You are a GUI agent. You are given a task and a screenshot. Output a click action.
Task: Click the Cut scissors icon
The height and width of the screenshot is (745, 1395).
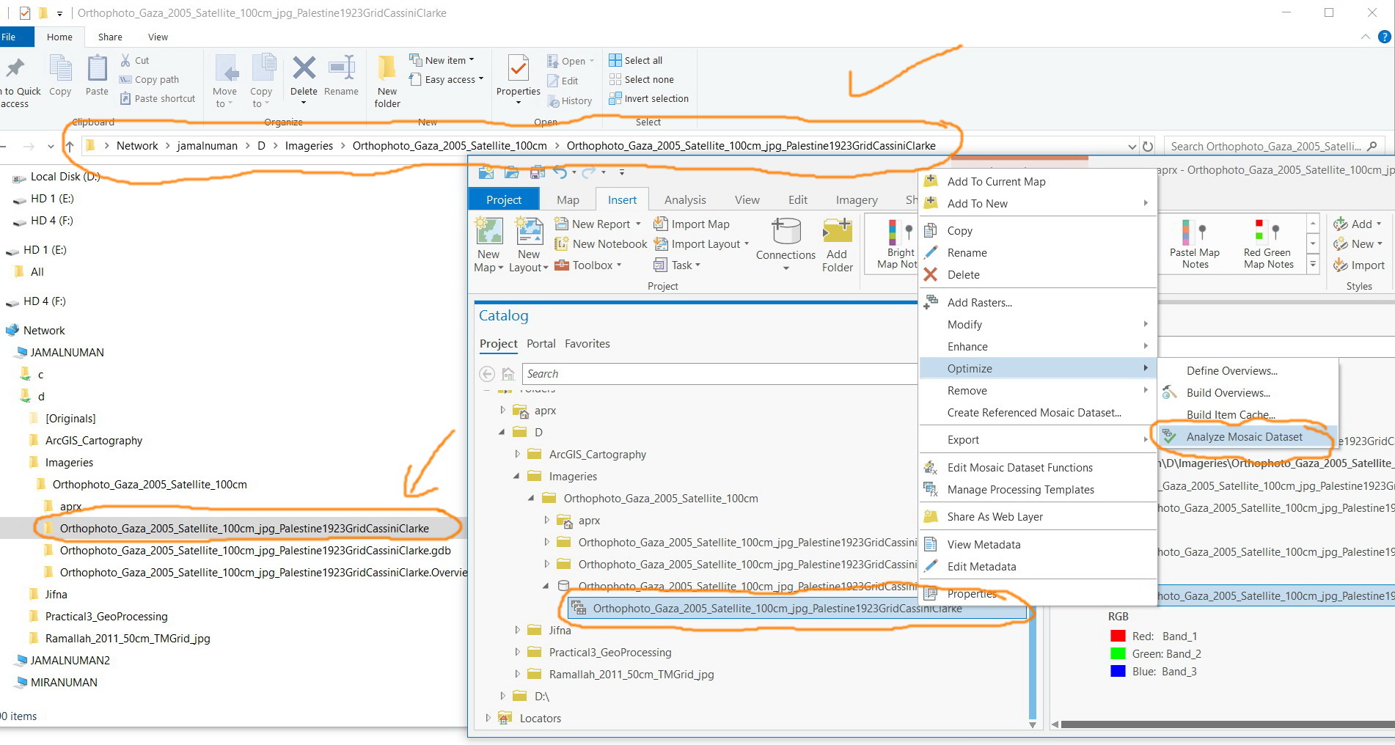125,60
